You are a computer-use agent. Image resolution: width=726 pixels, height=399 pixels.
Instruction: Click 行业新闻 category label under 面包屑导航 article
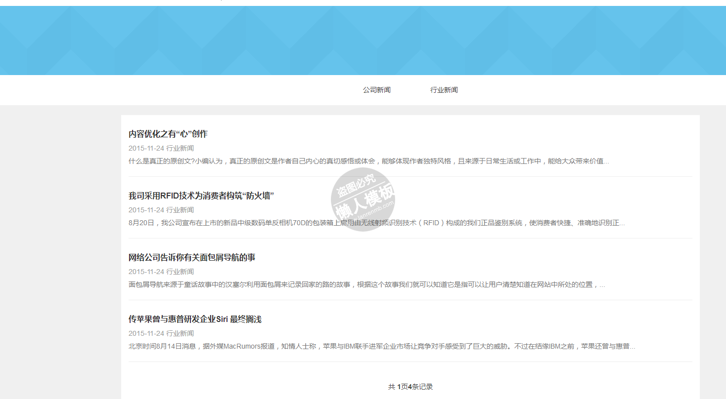pyautogui.click(x=180, y=272)
